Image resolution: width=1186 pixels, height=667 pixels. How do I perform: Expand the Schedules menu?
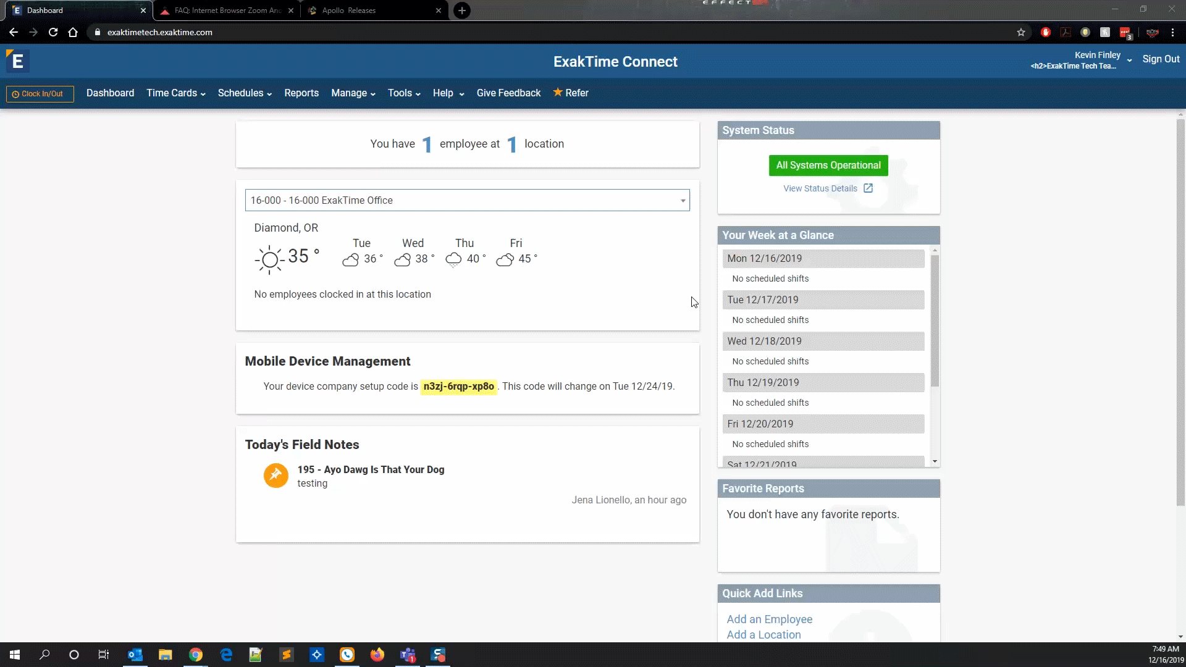click(245, 93)
